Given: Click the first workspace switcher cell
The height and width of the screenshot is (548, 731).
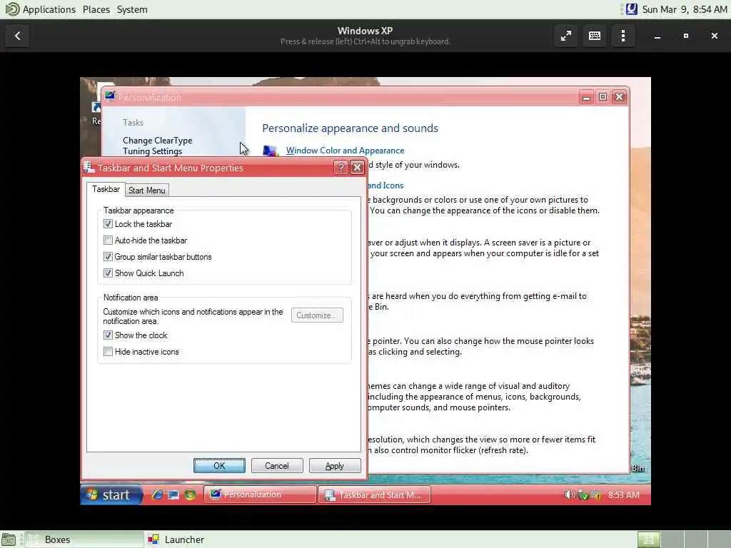Looking at the screenshot, I should (x=648, y=539).
